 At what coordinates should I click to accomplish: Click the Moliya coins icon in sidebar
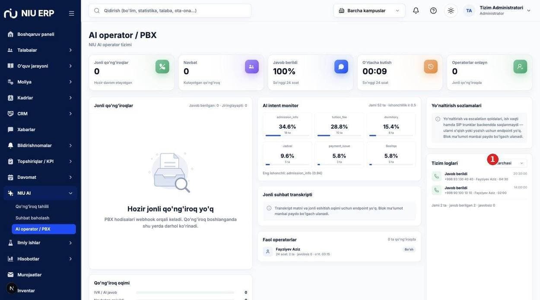[10, 82]
